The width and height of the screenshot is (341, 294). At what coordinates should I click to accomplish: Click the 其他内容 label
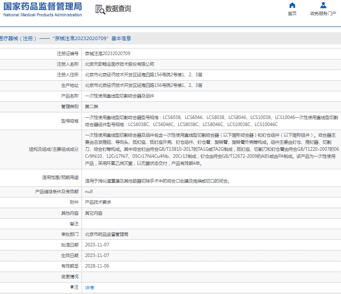[70, 213]
